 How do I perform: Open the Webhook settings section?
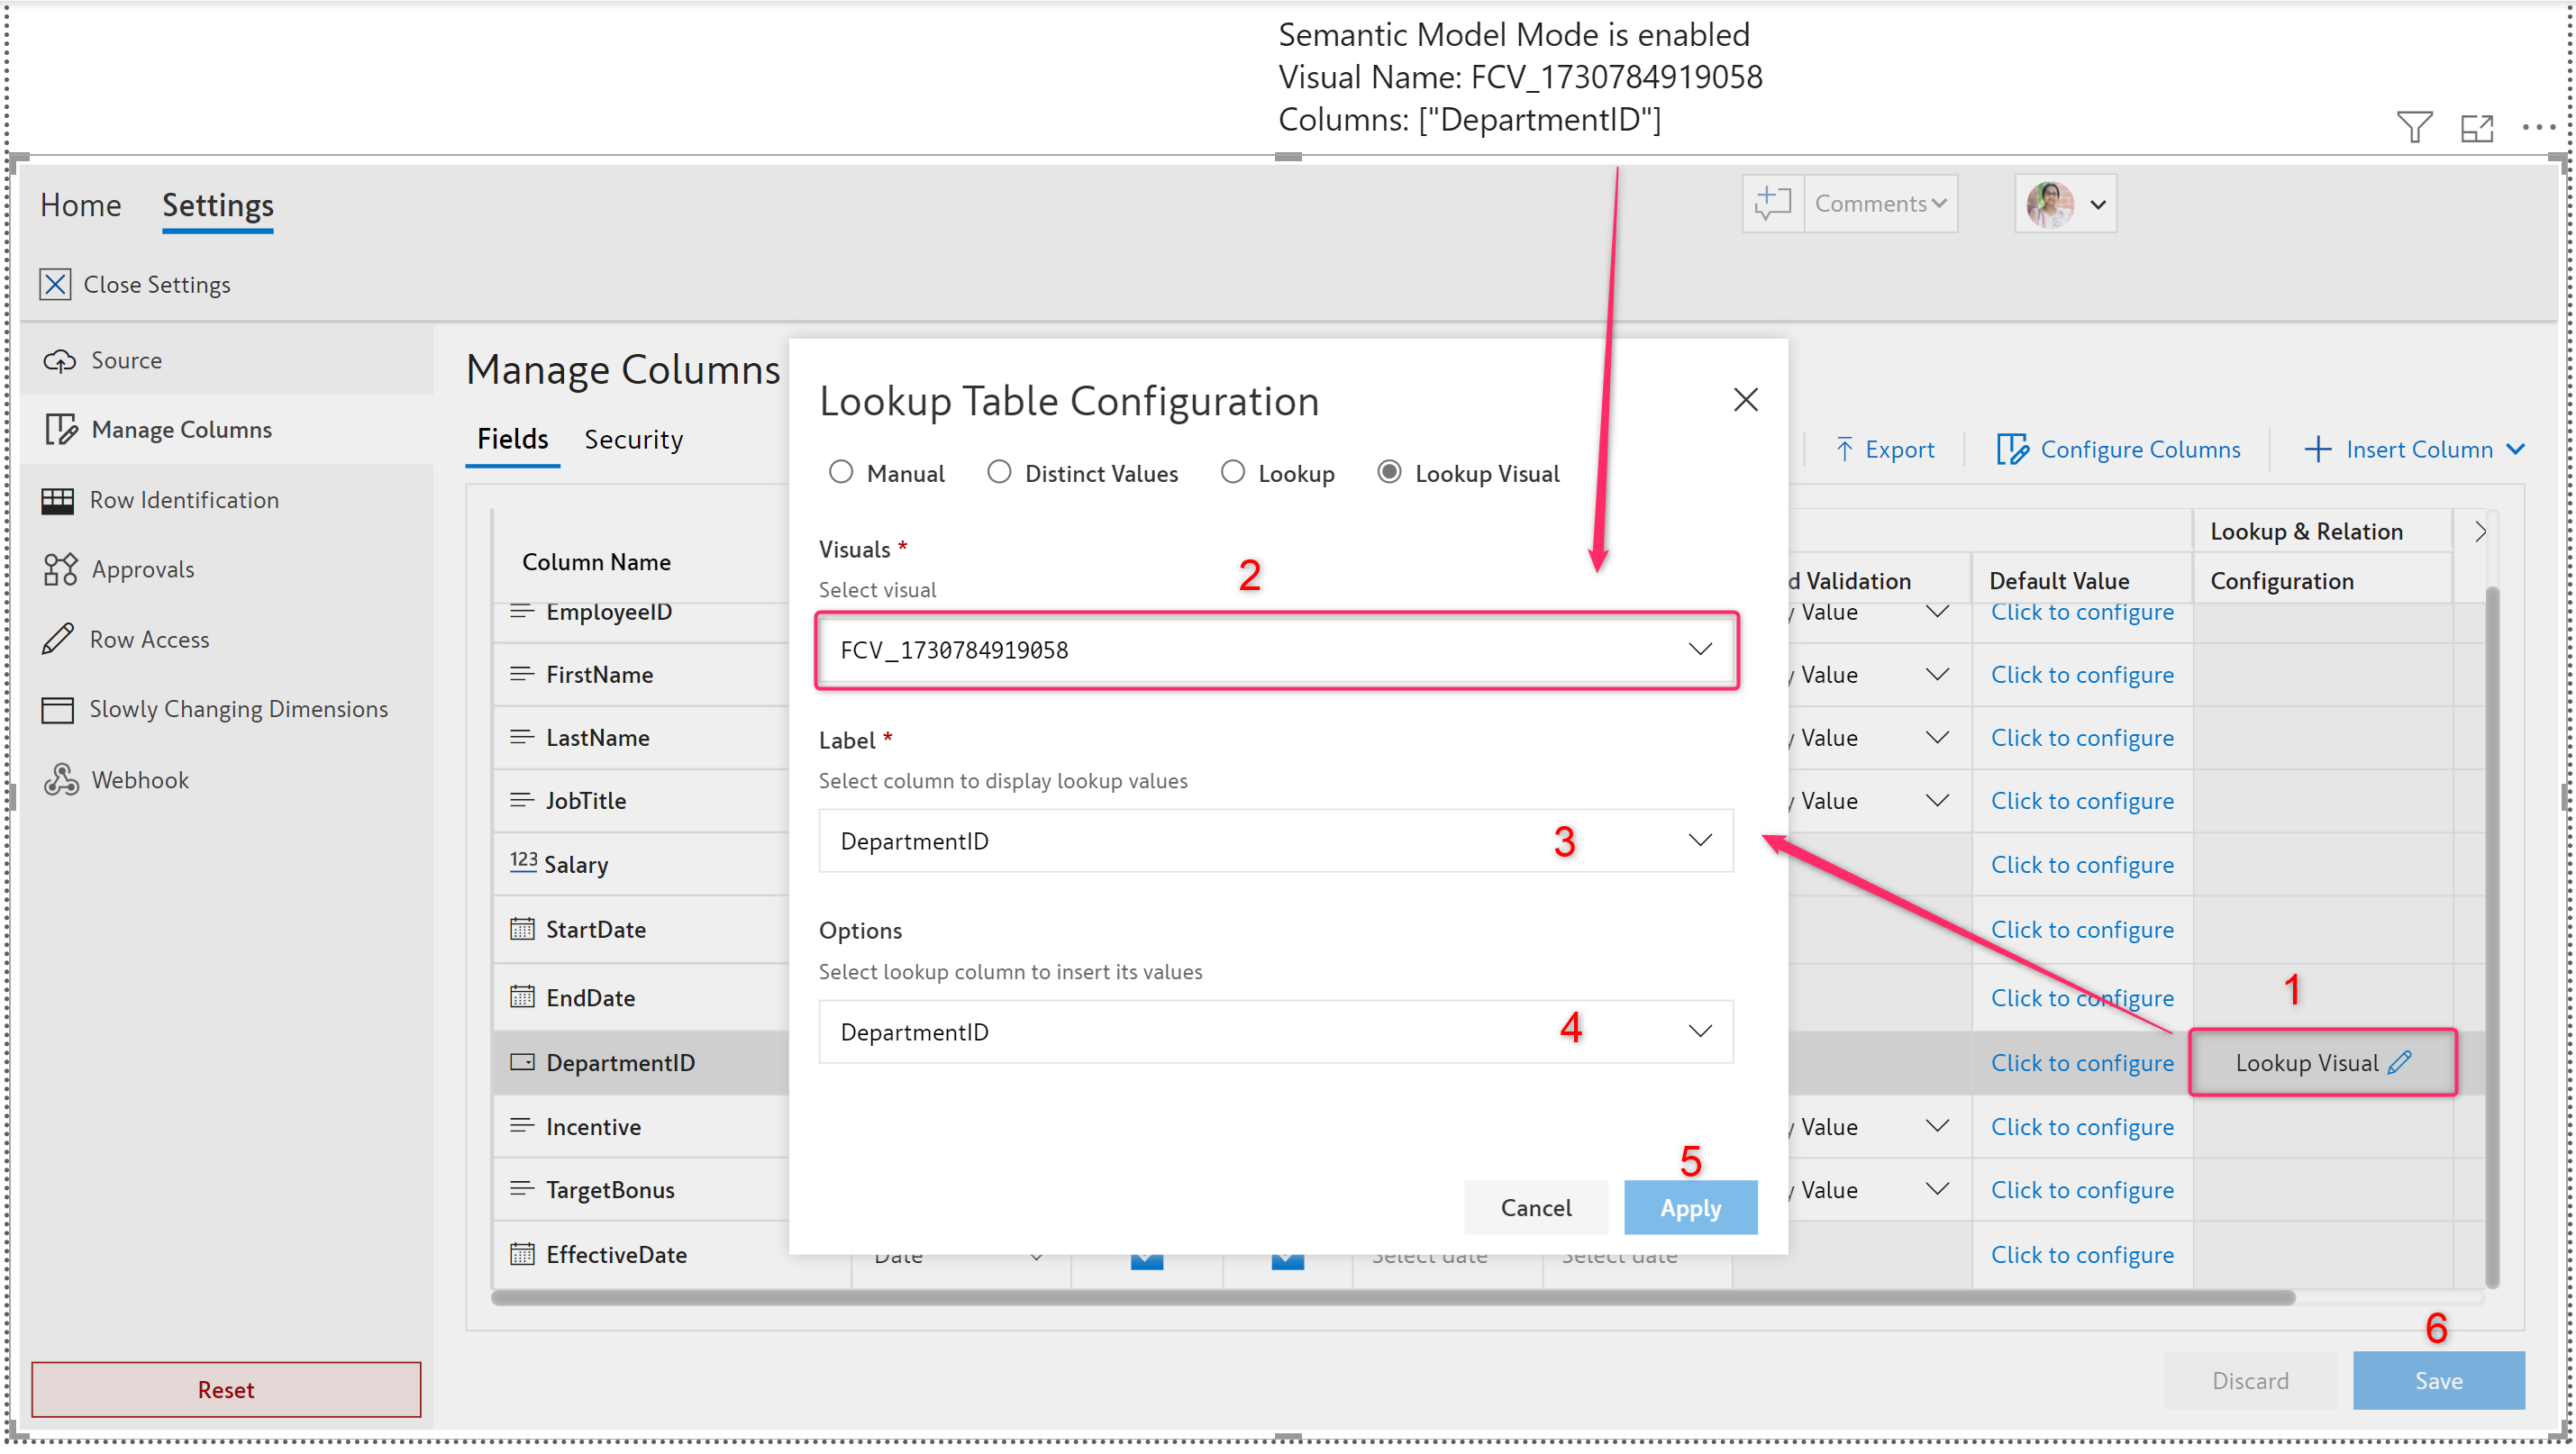[x=139, y=779]
